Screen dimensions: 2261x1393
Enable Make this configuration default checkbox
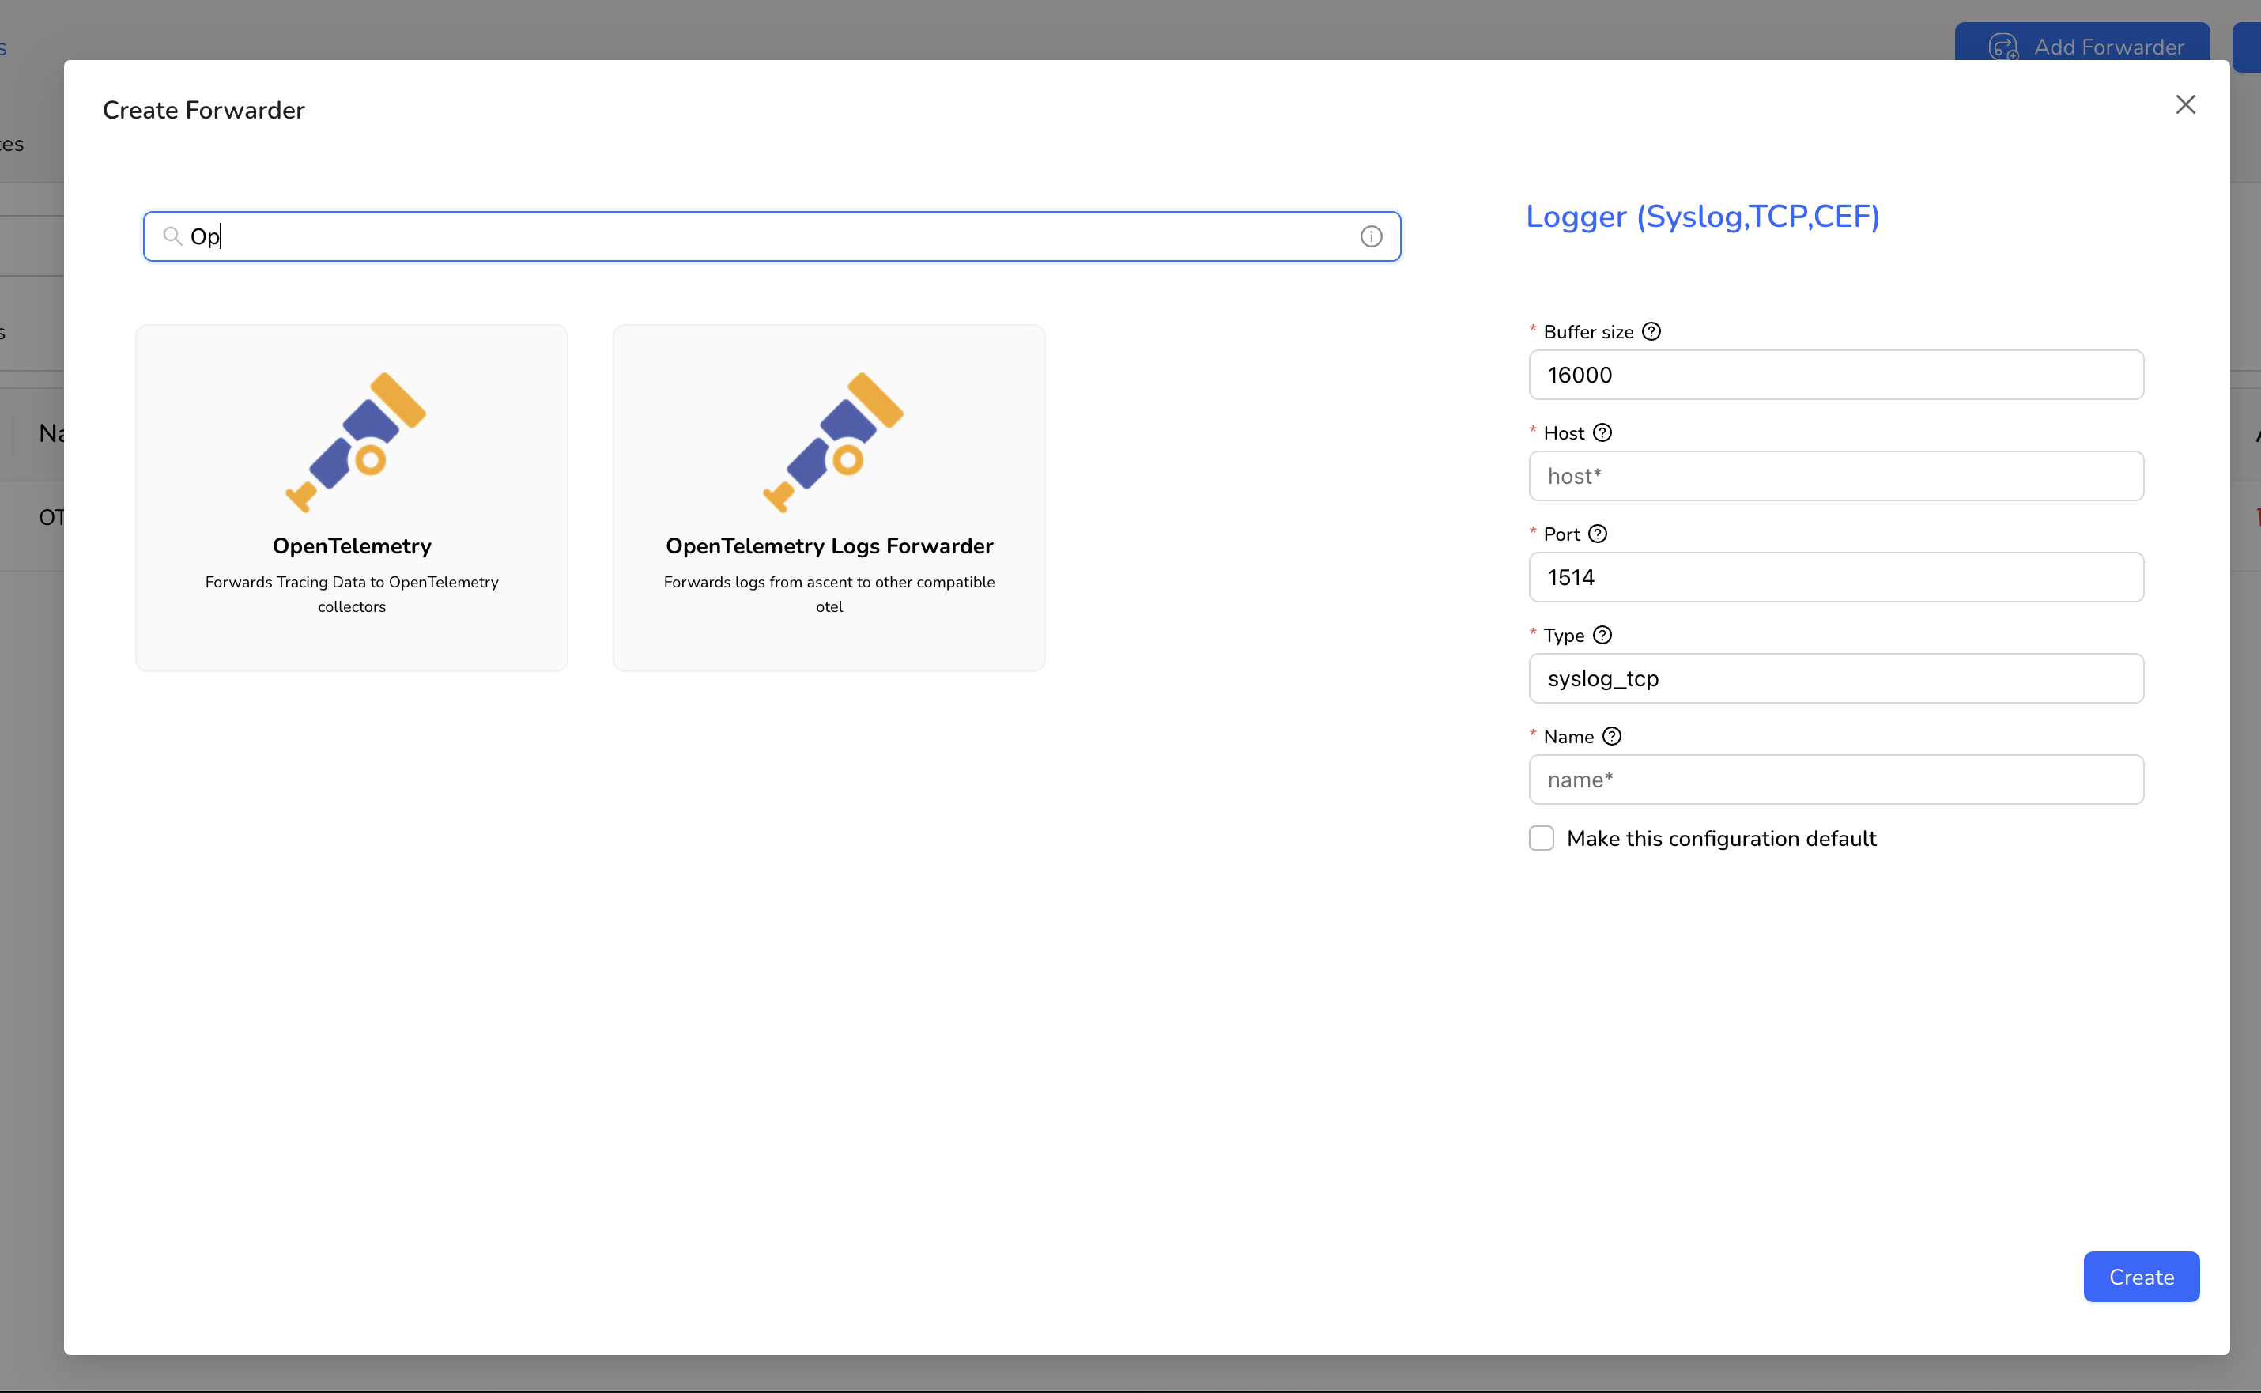(x=1542, y=838)
